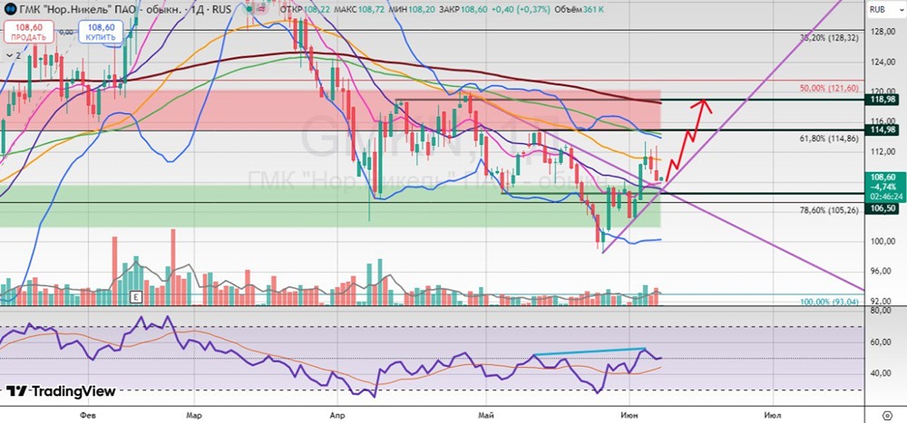Click the ЗАКР 108,60 close value
The height and width of the screenshot is (423, 907).
point(463,10)
